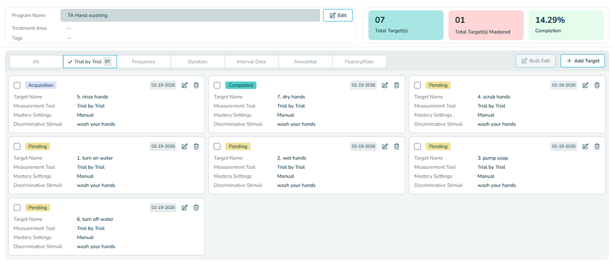The width and height of the screenshot is (612, 263).
Task: Open edit icon on scrub hands card
Action: point(585,85)
